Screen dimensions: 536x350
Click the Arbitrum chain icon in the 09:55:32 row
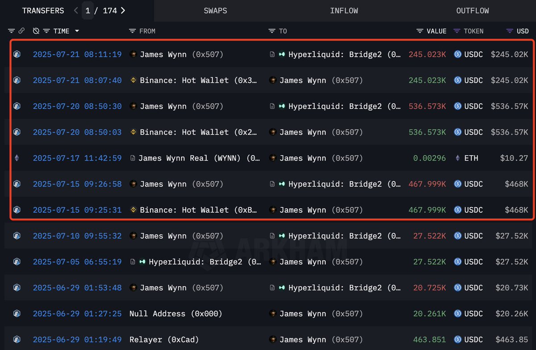tap(17, 235)
